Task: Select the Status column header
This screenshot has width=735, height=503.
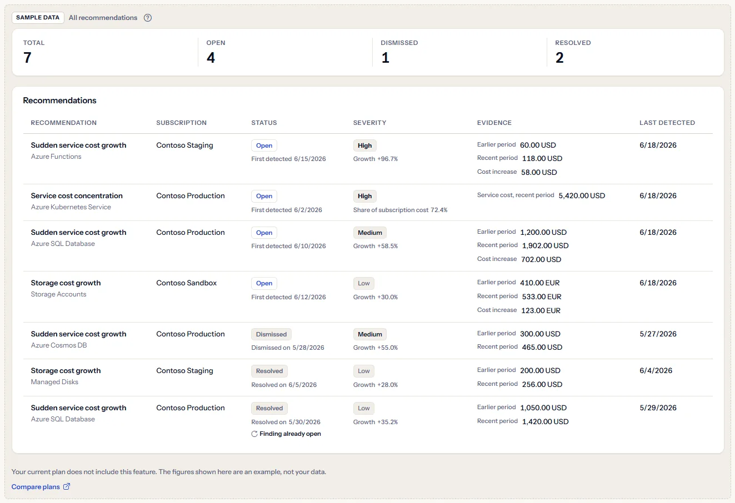Action: point(264,123)
